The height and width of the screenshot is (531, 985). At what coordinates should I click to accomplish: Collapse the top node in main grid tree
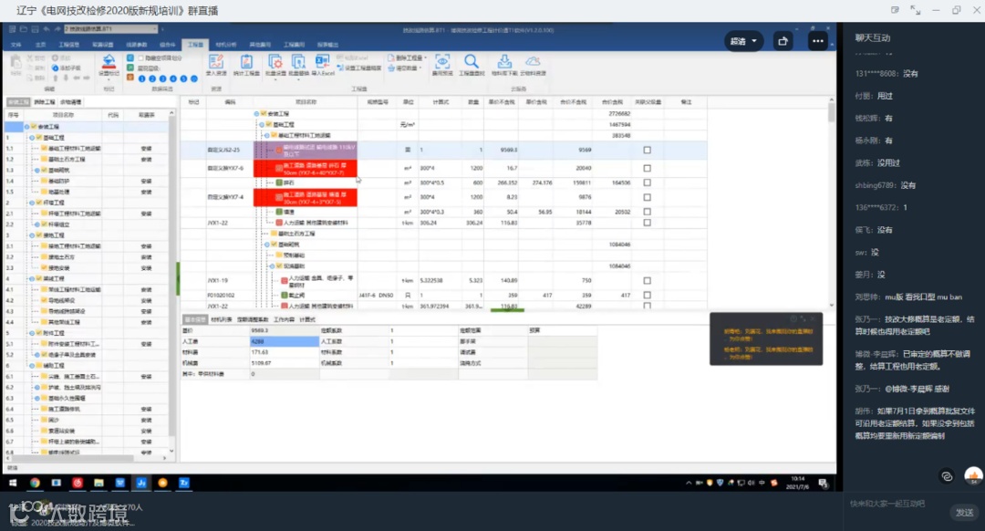point(256,114)
